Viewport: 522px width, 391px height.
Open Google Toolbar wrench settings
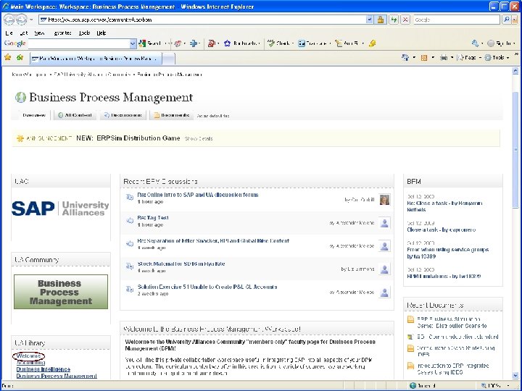[475, 43]
